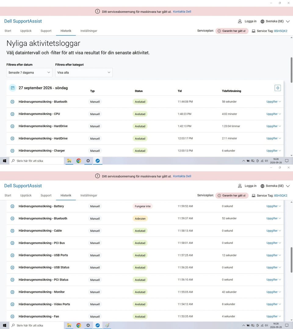Open the Support tab directly above the Battery row
This screenshot has width=293, height=329.
(46, 195)
